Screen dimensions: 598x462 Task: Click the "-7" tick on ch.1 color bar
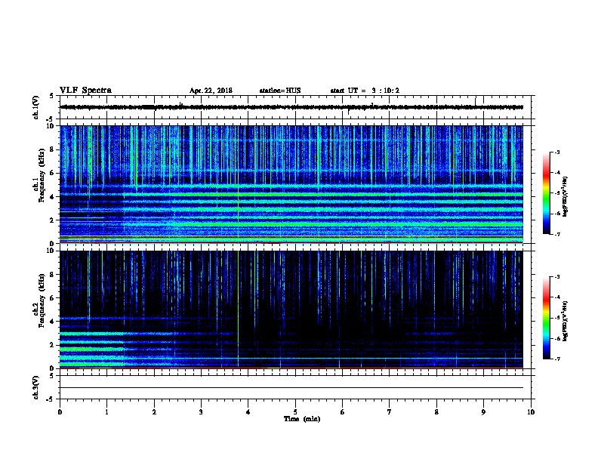[557, 234]
